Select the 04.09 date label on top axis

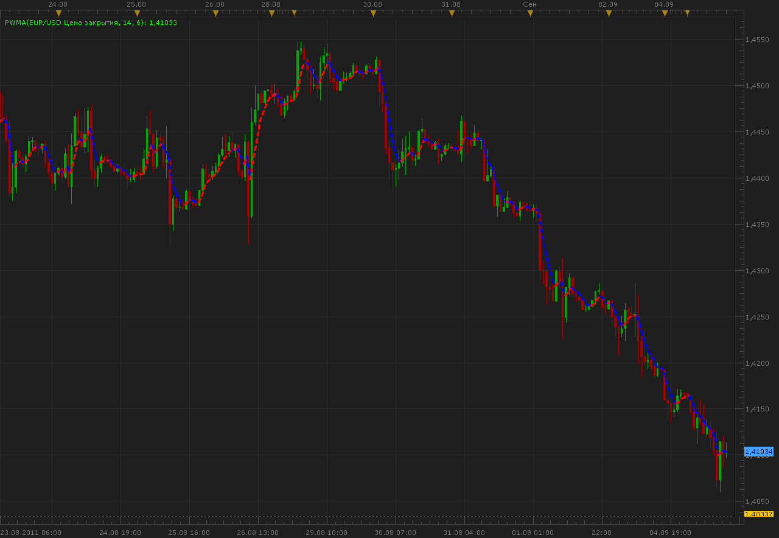[x=664, y=4]
